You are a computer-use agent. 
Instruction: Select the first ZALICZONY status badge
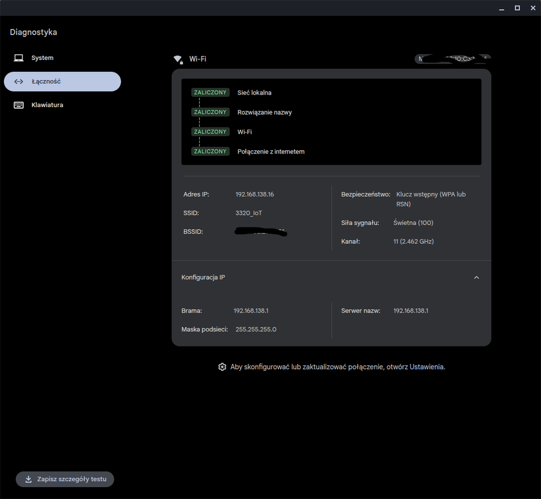pos(210,92)
